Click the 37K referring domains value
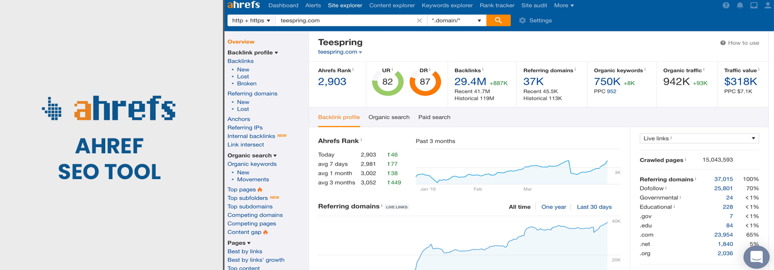The width and height of the screenshot is (774, 270). click(x=534, y=82)
